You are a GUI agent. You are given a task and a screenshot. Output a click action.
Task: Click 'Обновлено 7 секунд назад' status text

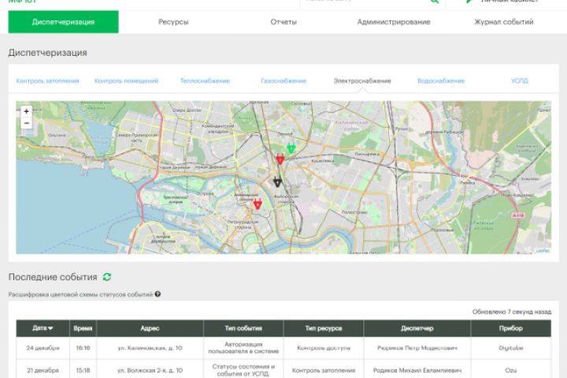point(512,311)
